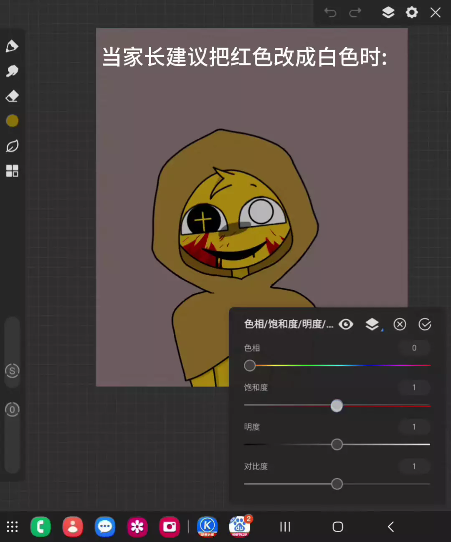Image resolution: width=451 pixels, height=542 pixels.
Task: Tap the S button on left slider
Action: (x=12, y=370)
